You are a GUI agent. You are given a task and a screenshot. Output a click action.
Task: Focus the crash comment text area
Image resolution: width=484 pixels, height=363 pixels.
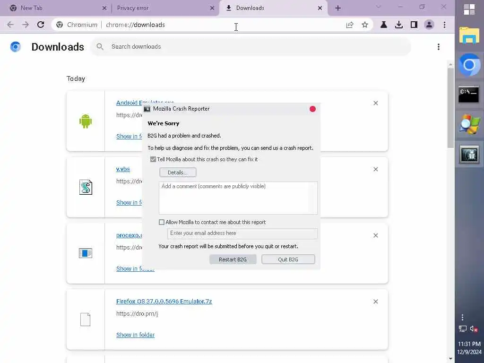coord(238,198)
